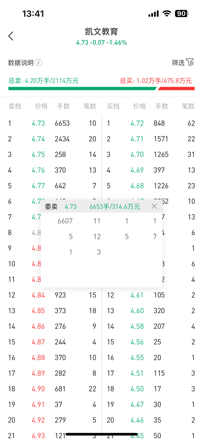Screen dimensions: 203x440
Task: Tap the 数据说明 label
Action: point(21,63)
